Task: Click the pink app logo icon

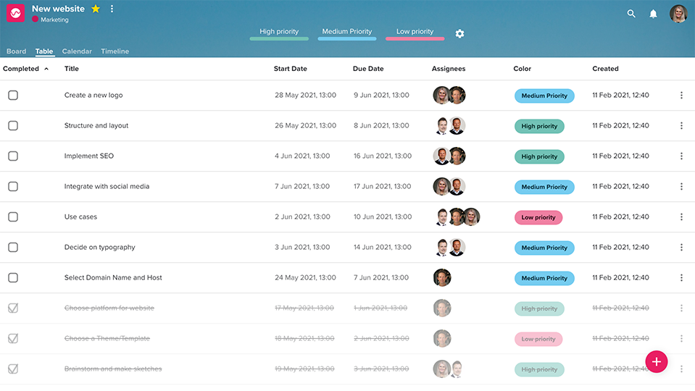Action: coord(15,13)
